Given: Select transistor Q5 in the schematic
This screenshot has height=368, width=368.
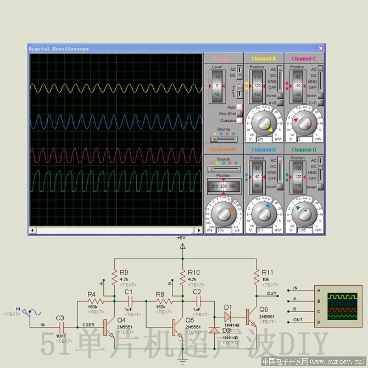Looking at the screenshot, I should 177,328.
